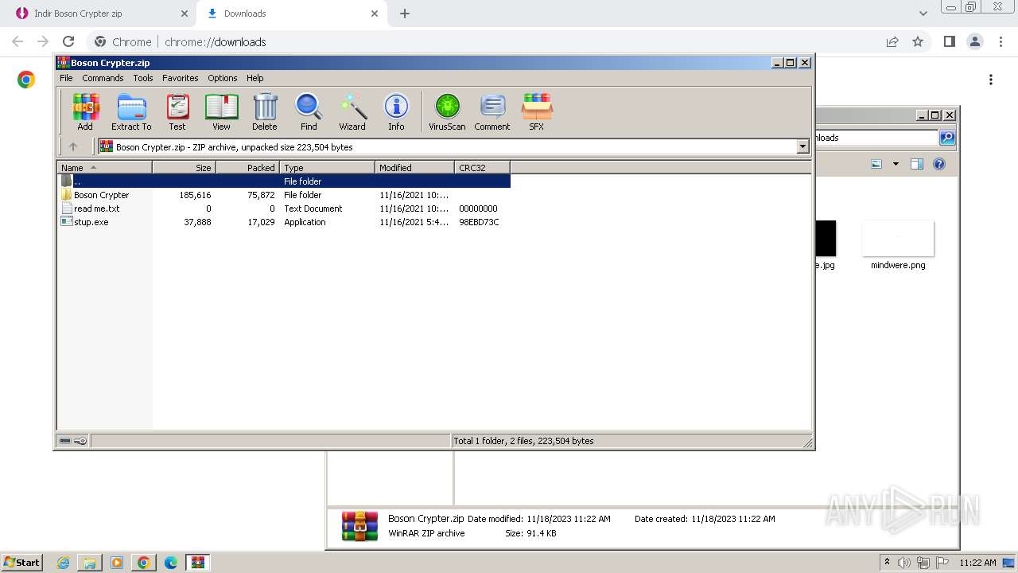Click the taskbar clock
Viewport: 1018px width, 573px height.
(977, 563)
